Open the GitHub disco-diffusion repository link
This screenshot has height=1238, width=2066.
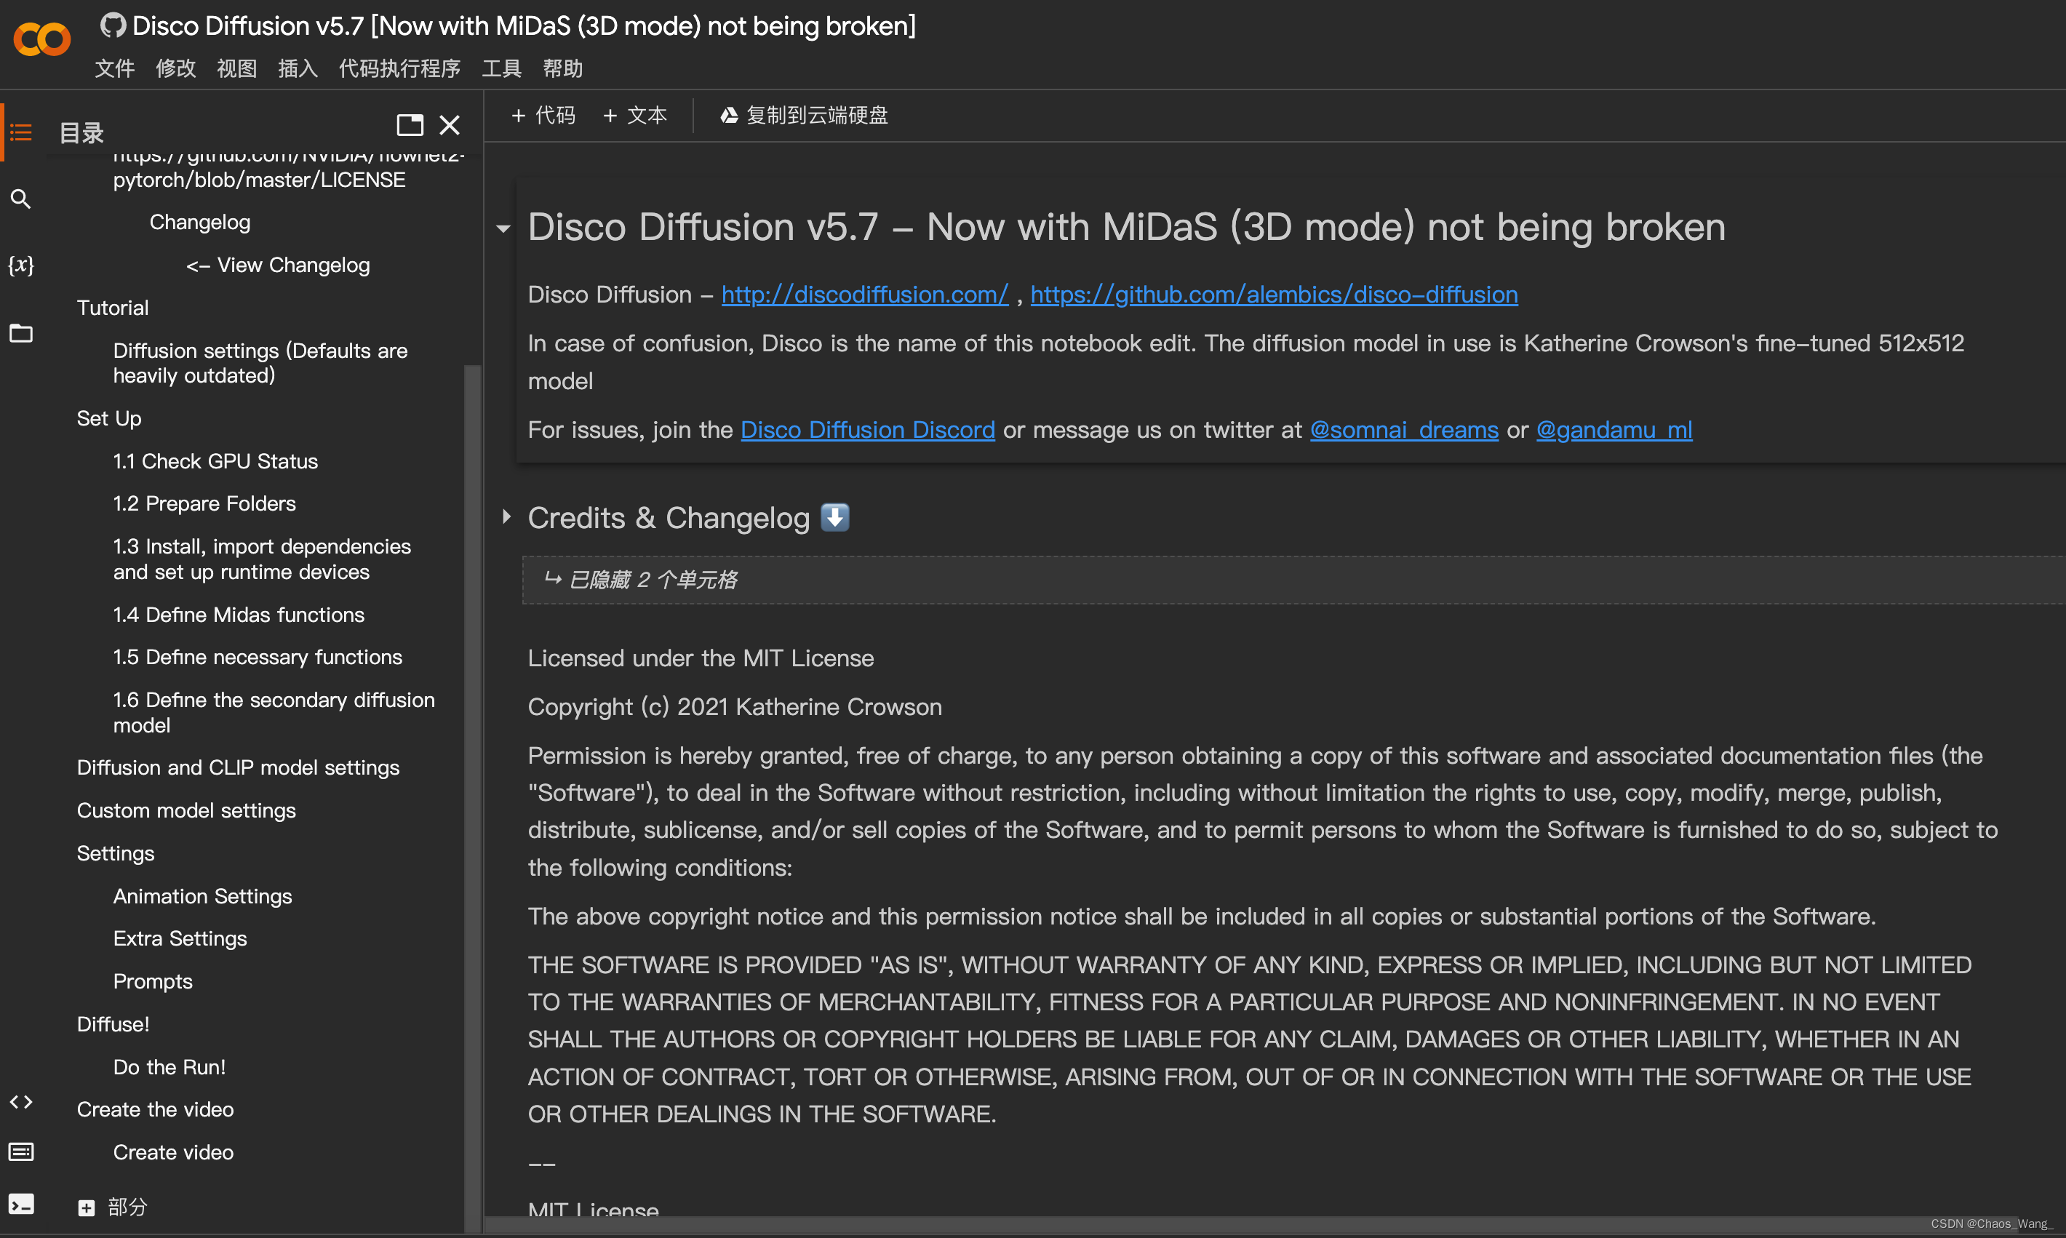1275,293
